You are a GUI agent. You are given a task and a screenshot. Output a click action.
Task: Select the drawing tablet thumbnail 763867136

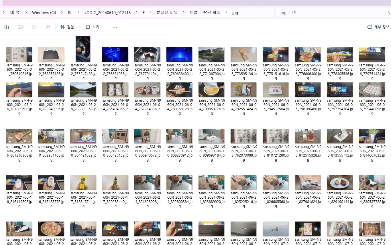click(51, 55)
